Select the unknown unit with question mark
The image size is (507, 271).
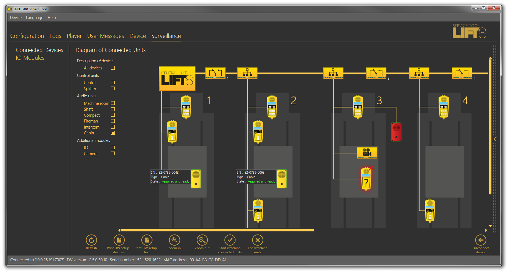click(x=366, y=179)
